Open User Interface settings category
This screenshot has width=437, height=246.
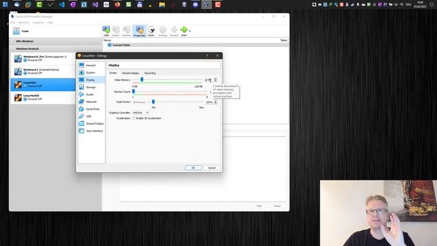click(91, 131)
